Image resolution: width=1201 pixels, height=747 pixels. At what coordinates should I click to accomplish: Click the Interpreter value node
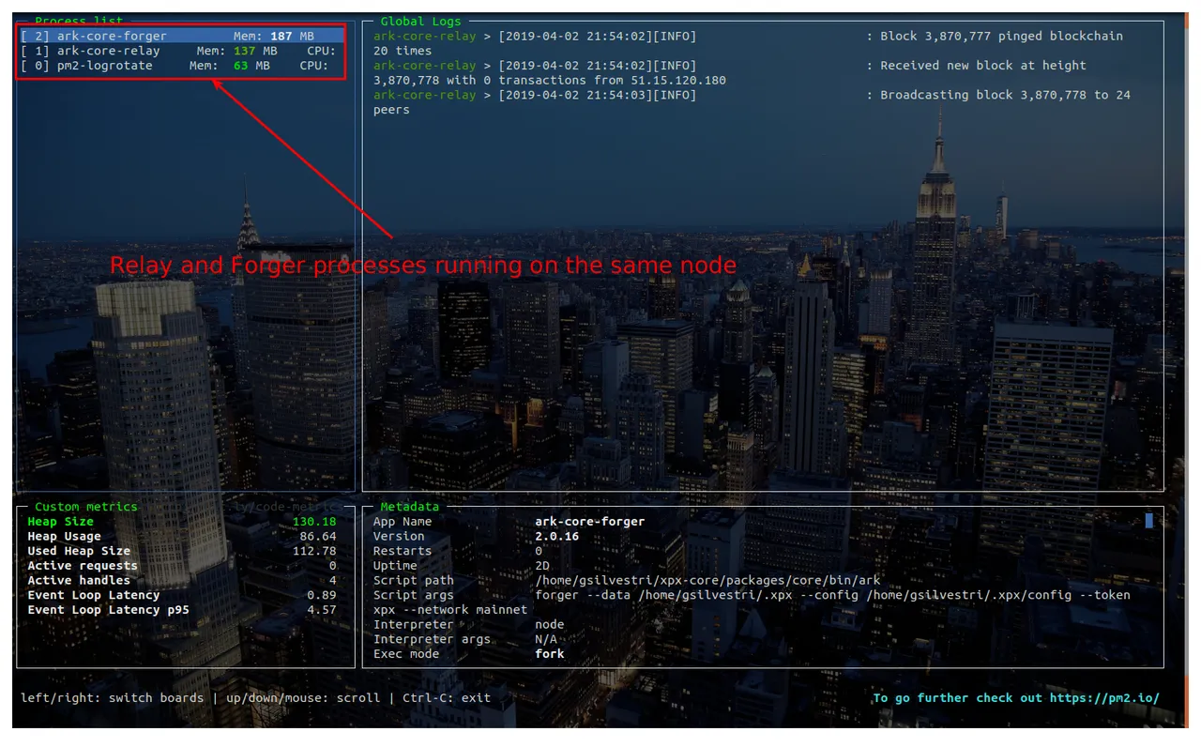(x=550, y=624)
